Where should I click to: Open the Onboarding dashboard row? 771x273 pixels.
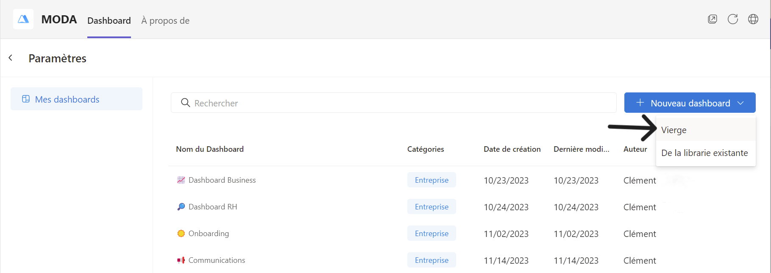pyautogui.click(x=462, y=233)
